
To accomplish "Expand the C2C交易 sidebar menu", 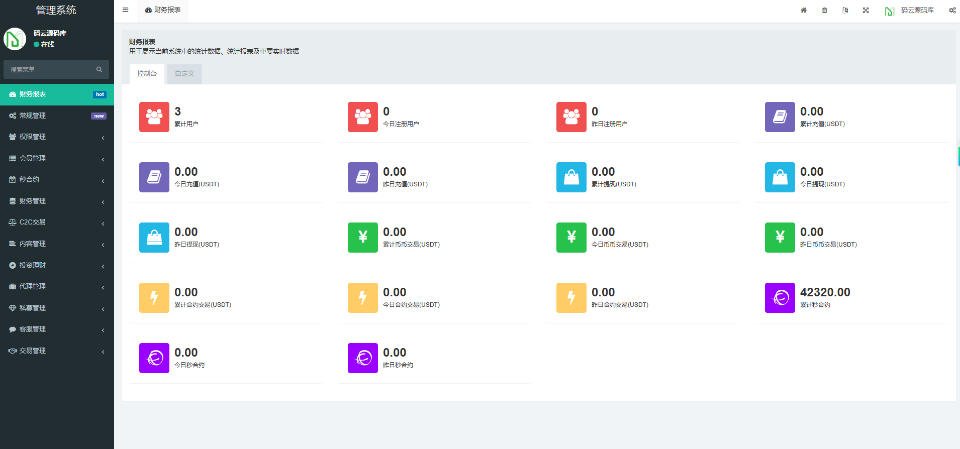I will 57,222.
